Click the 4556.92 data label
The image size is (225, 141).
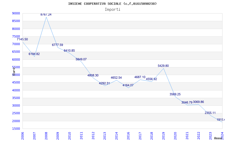click(152, 79)
